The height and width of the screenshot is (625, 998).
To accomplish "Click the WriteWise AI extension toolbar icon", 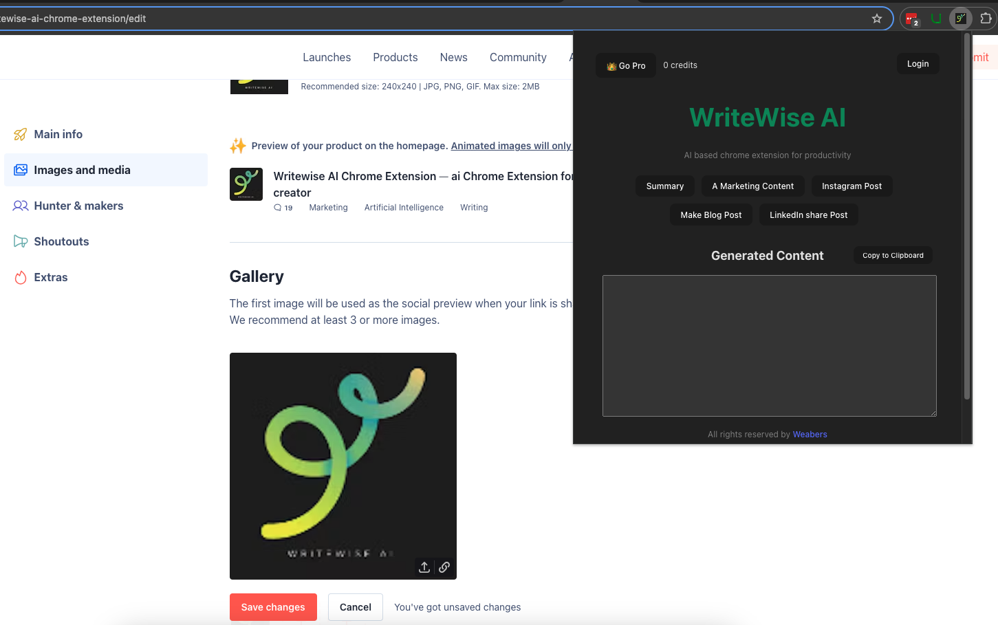I will (961, 19).
